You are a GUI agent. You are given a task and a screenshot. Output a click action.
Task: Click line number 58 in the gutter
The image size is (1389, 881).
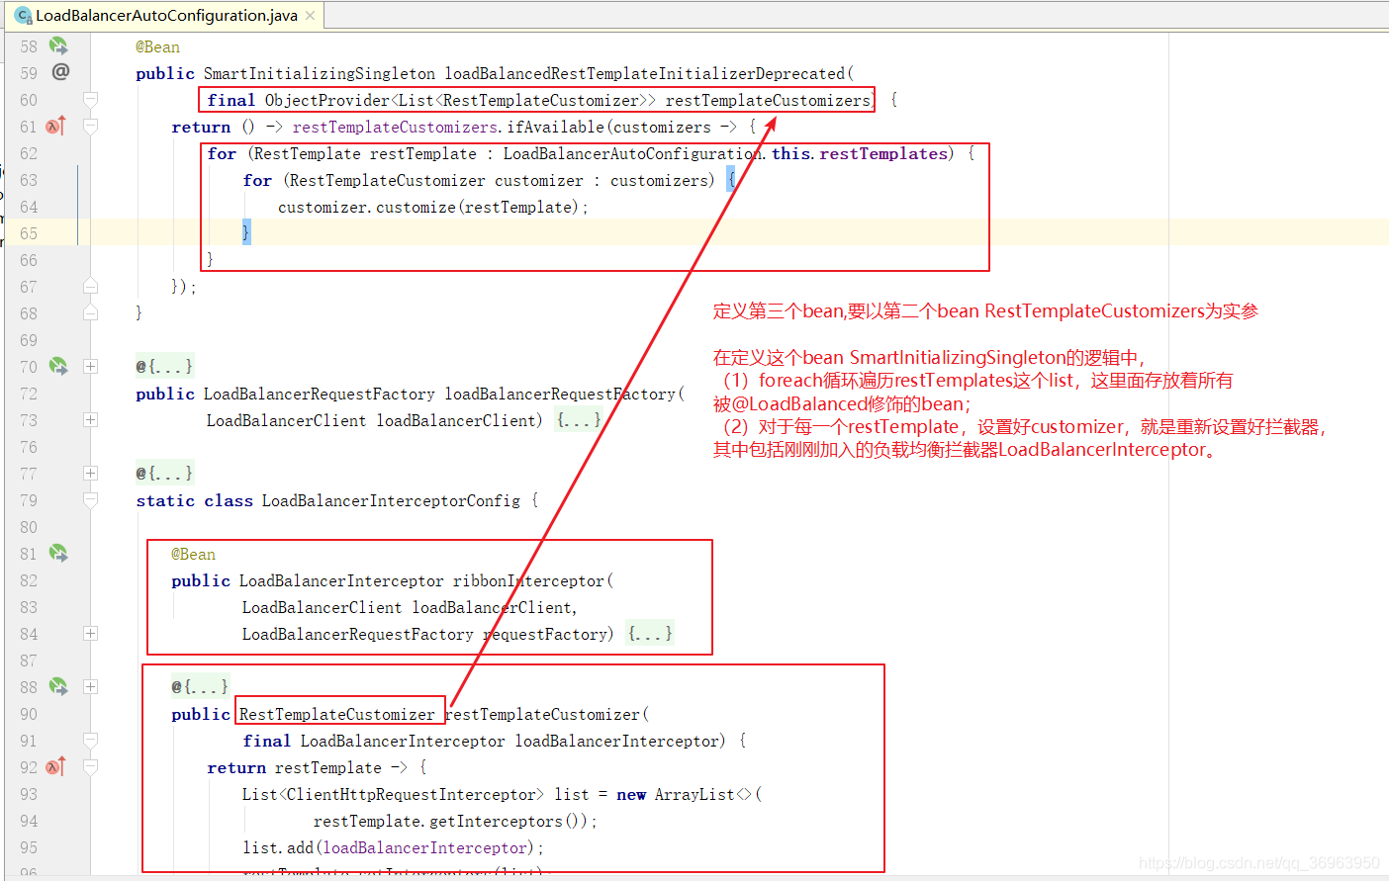(29, 46)
